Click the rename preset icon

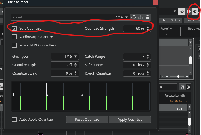(134, 17)
